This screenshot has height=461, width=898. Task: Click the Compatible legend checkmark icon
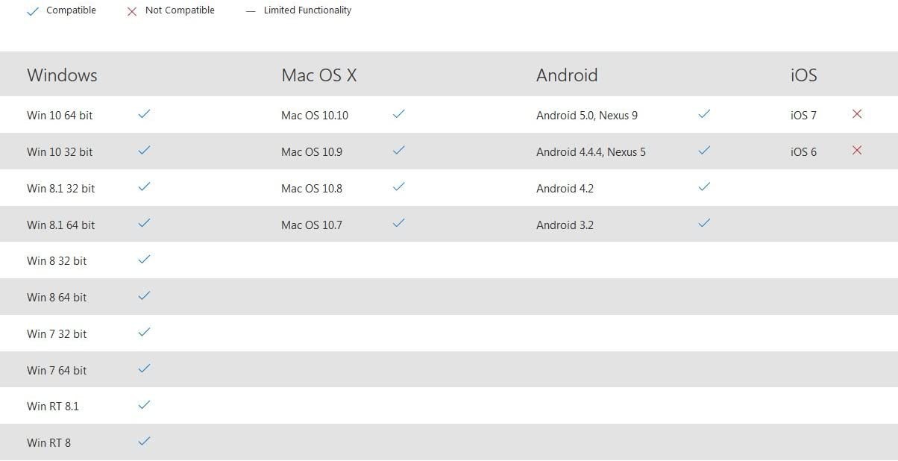click(x=33, y=12)
